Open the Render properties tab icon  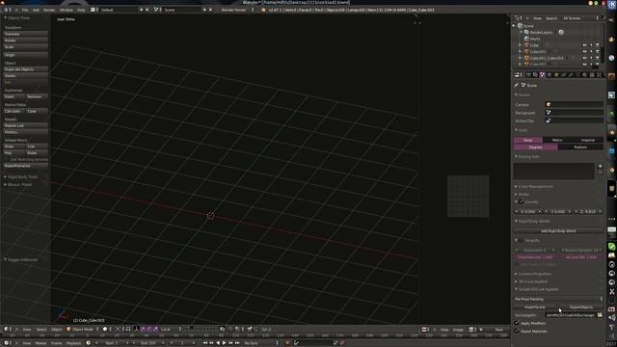click(x=528, y=75)
